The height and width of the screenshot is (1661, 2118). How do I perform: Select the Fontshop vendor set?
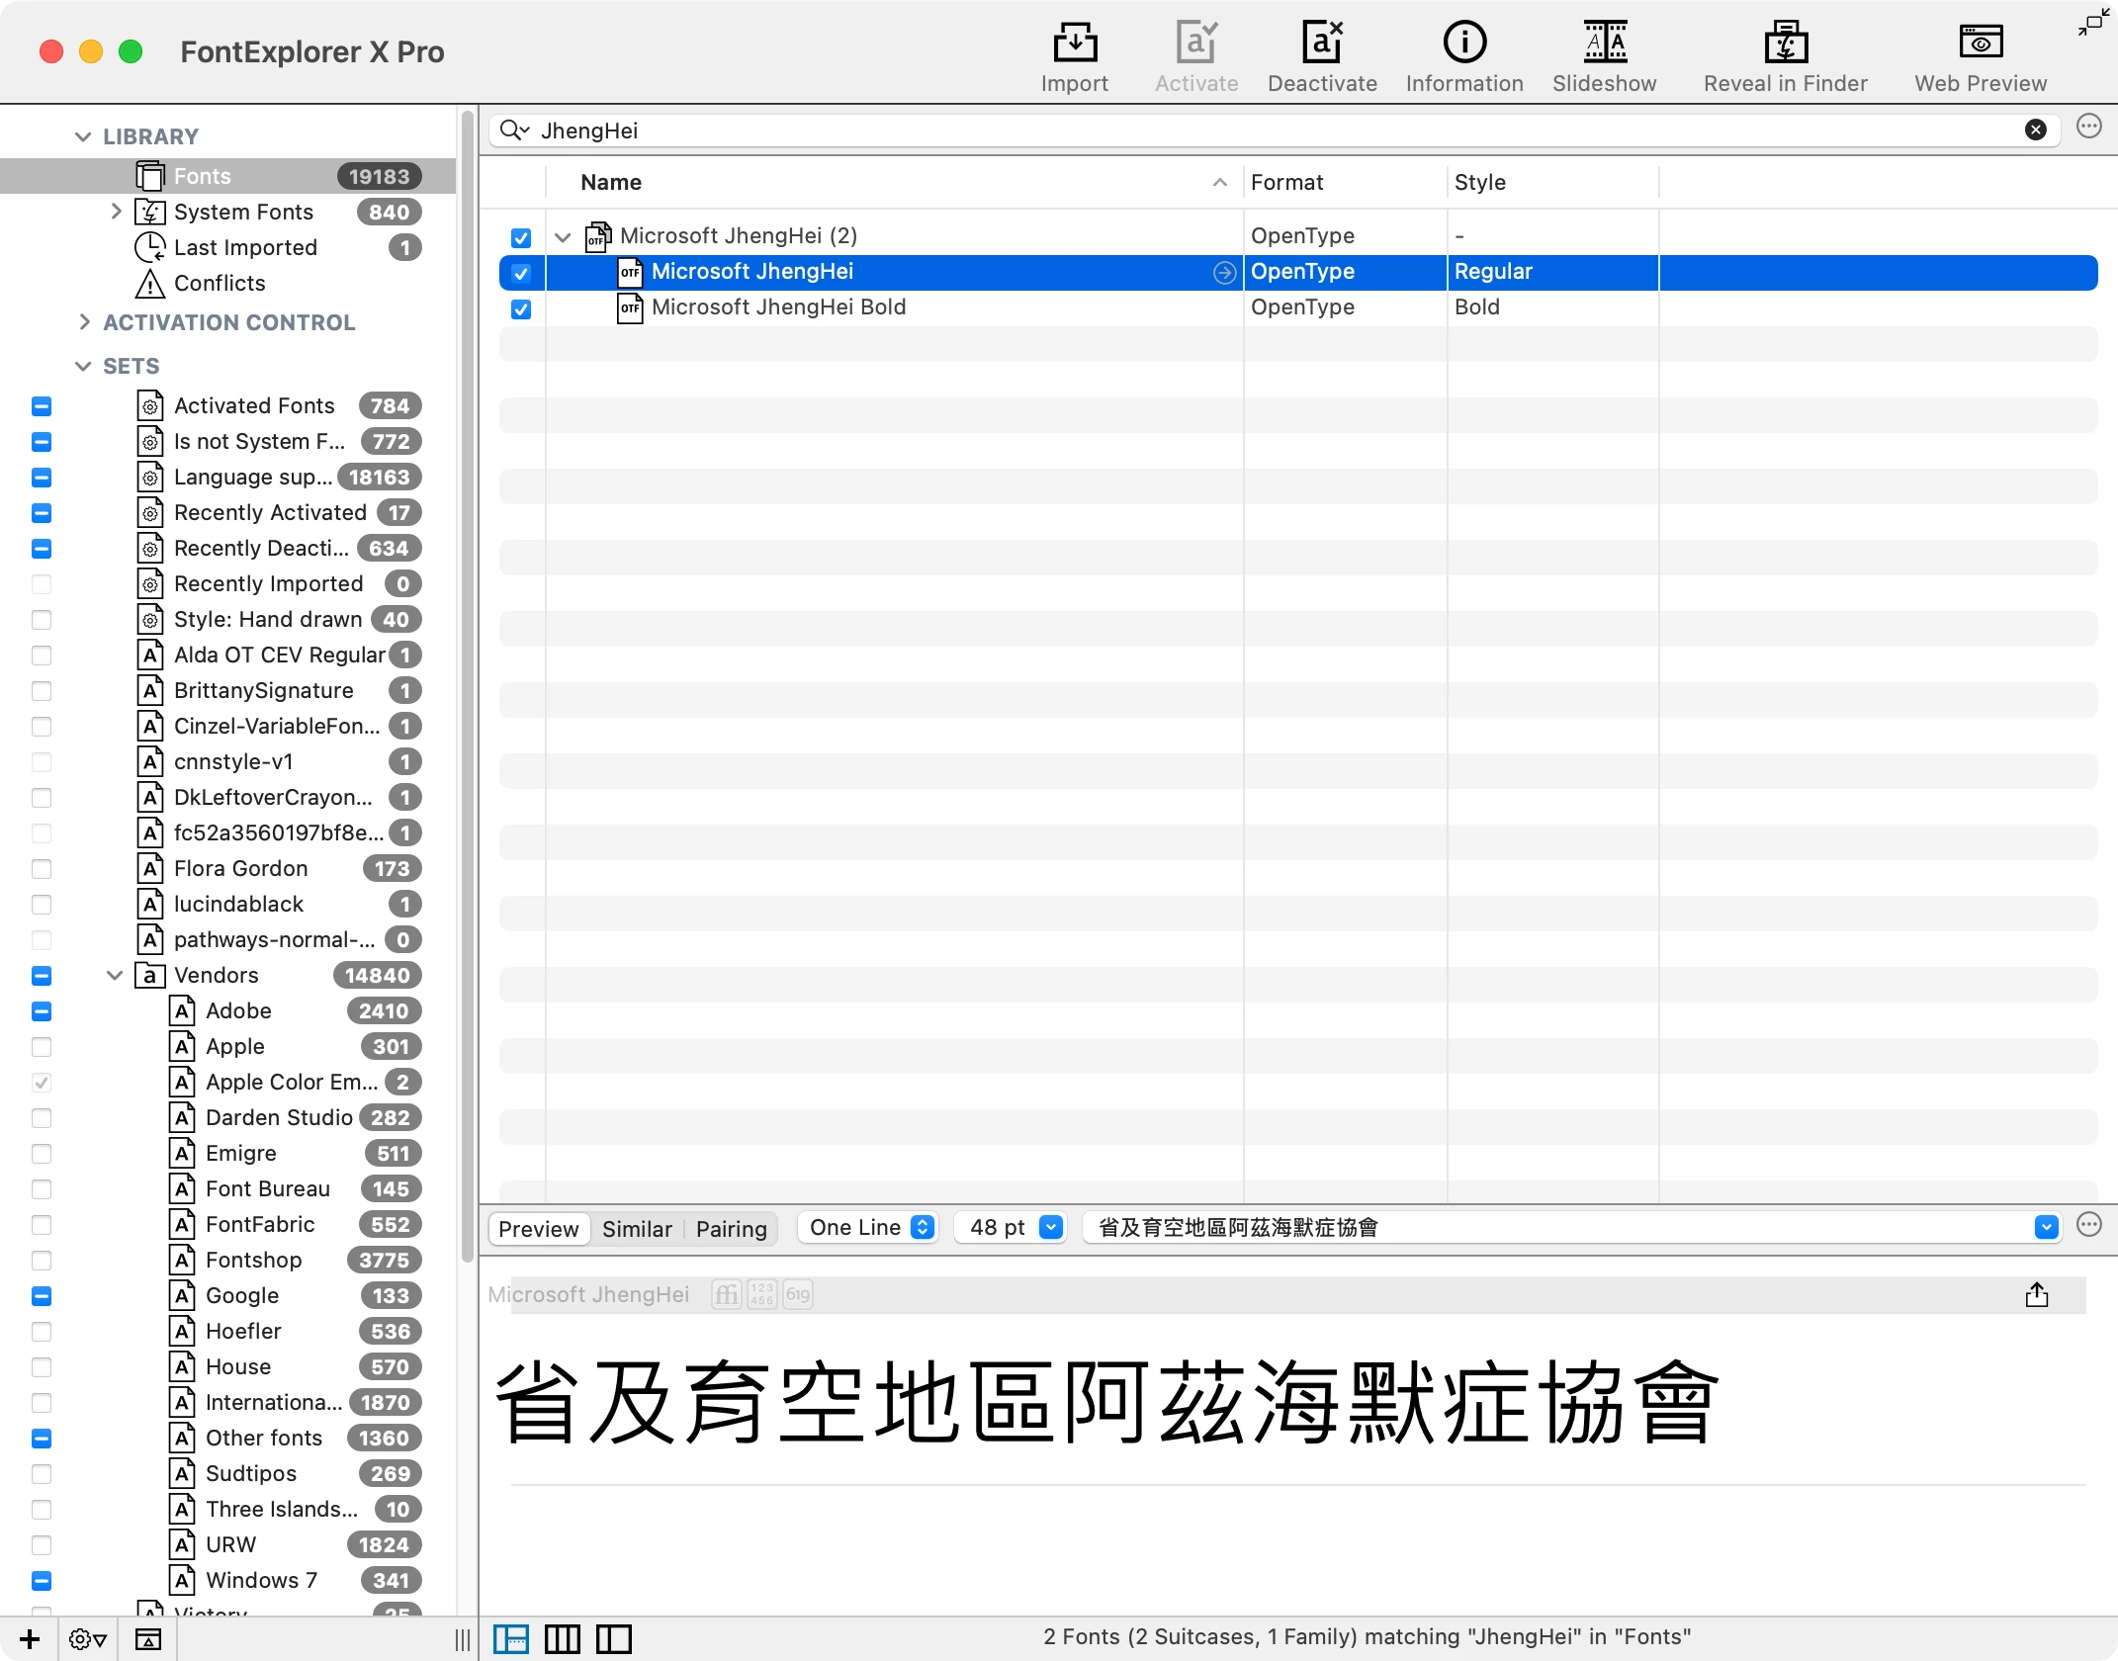(x=254, y=1261)
